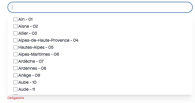Select the Aude - 11 checkbox
The height and width of the screenshot is (103, 195).
click(15, 89)
